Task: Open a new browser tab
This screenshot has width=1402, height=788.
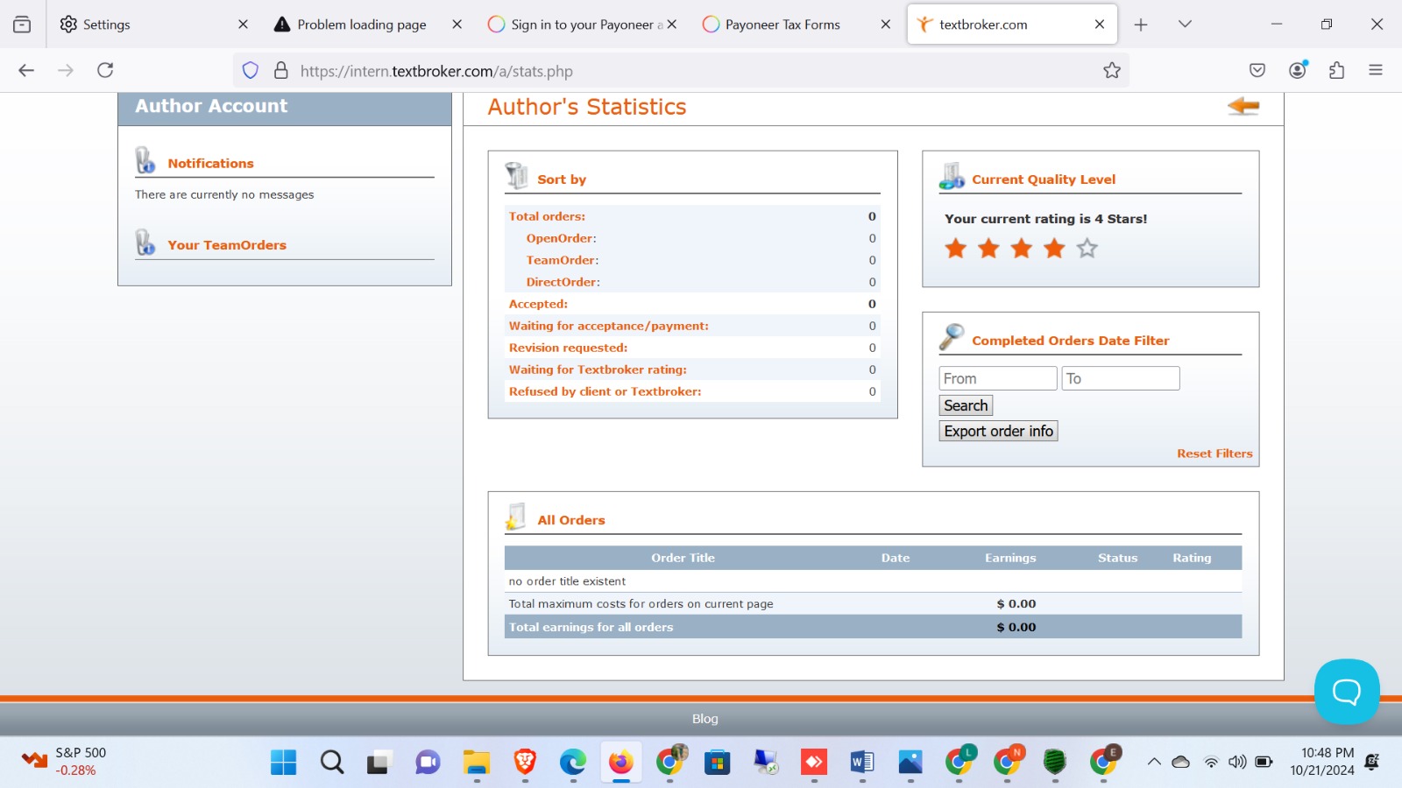Action: pyautogui.click(x=1141, y=25)
